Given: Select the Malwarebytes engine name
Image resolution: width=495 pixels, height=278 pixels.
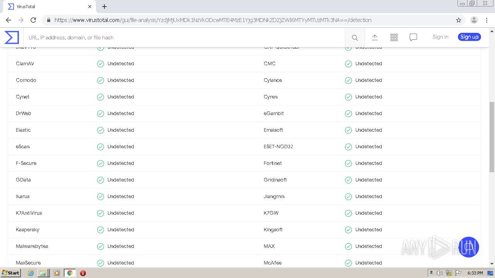Looking at the screenshot, I should (x=32, y=246).
